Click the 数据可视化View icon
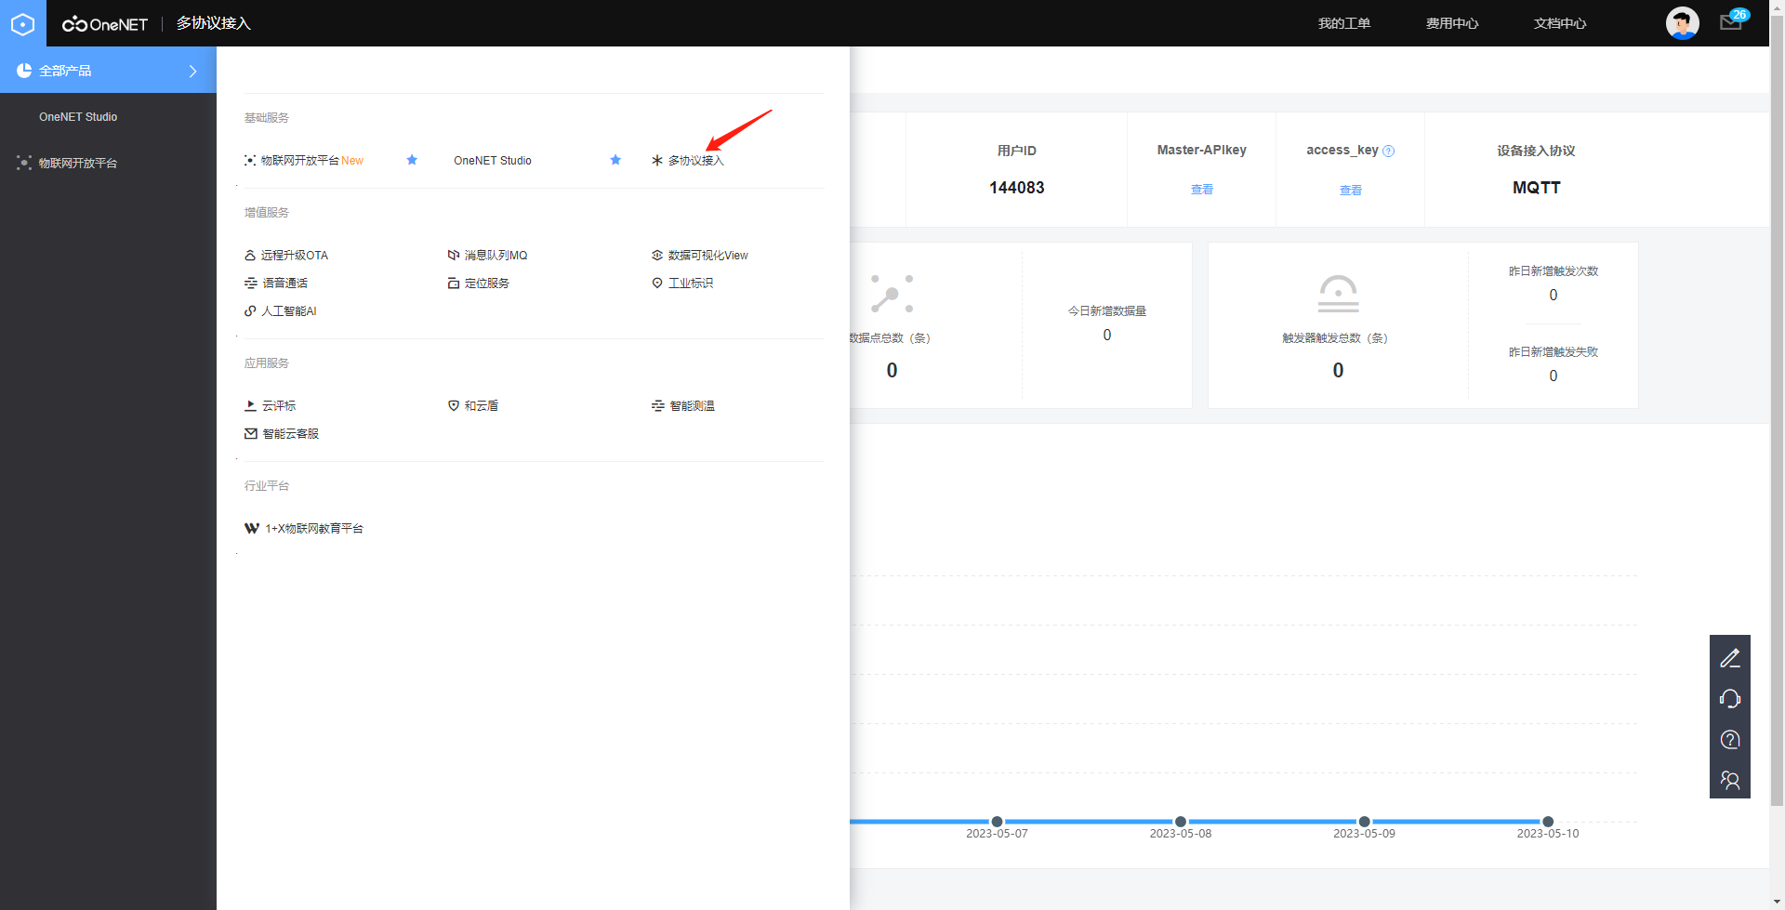 pyautogui.click(x=657, y=256)
